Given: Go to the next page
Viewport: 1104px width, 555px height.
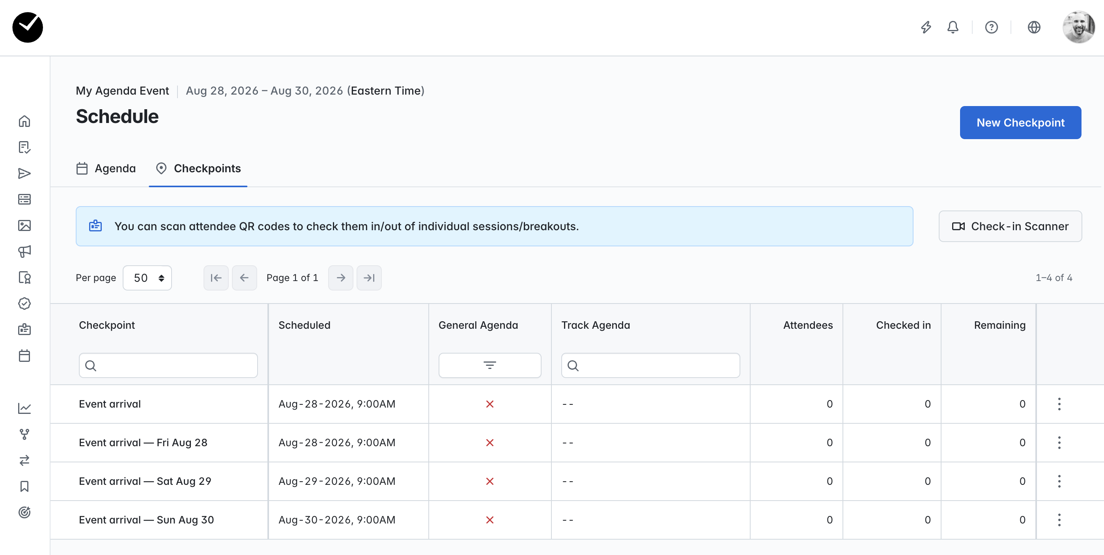Looking at the screenshot, I should (341, 278).
